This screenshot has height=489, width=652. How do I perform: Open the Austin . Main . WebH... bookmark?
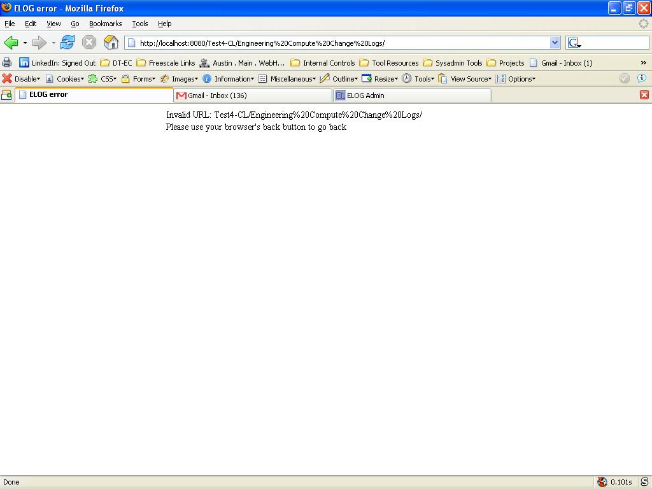coord(242,63)
